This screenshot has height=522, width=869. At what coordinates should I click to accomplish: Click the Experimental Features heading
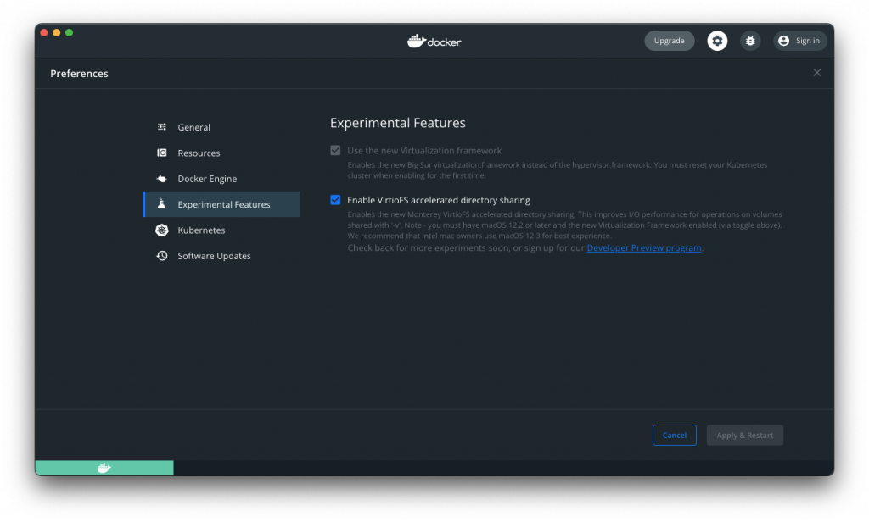click(x=397, y=123)
